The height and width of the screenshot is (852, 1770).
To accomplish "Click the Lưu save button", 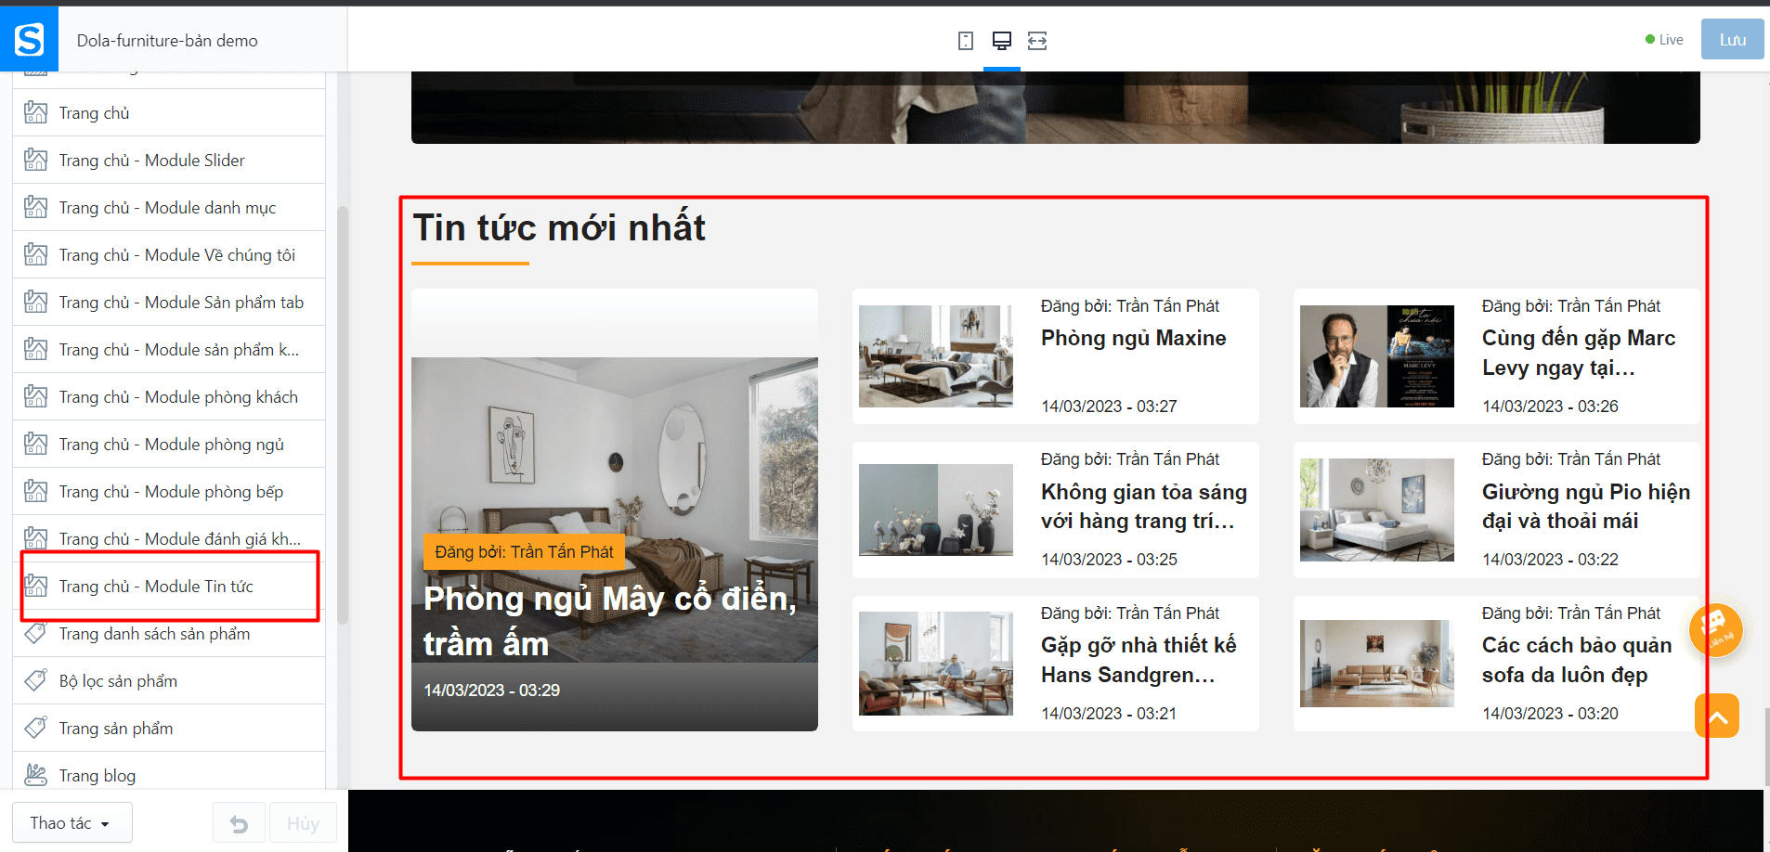I will [x=1732, y=40].
